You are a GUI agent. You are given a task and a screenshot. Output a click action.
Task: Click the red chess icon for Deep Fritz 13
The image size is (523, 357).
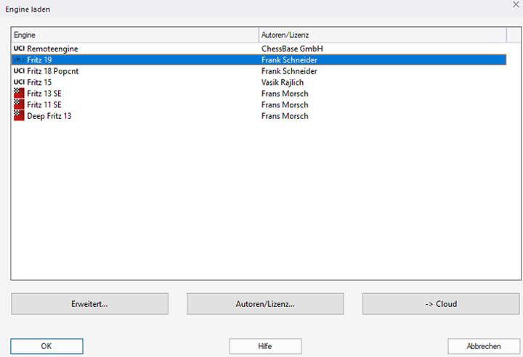coord(19,116)
